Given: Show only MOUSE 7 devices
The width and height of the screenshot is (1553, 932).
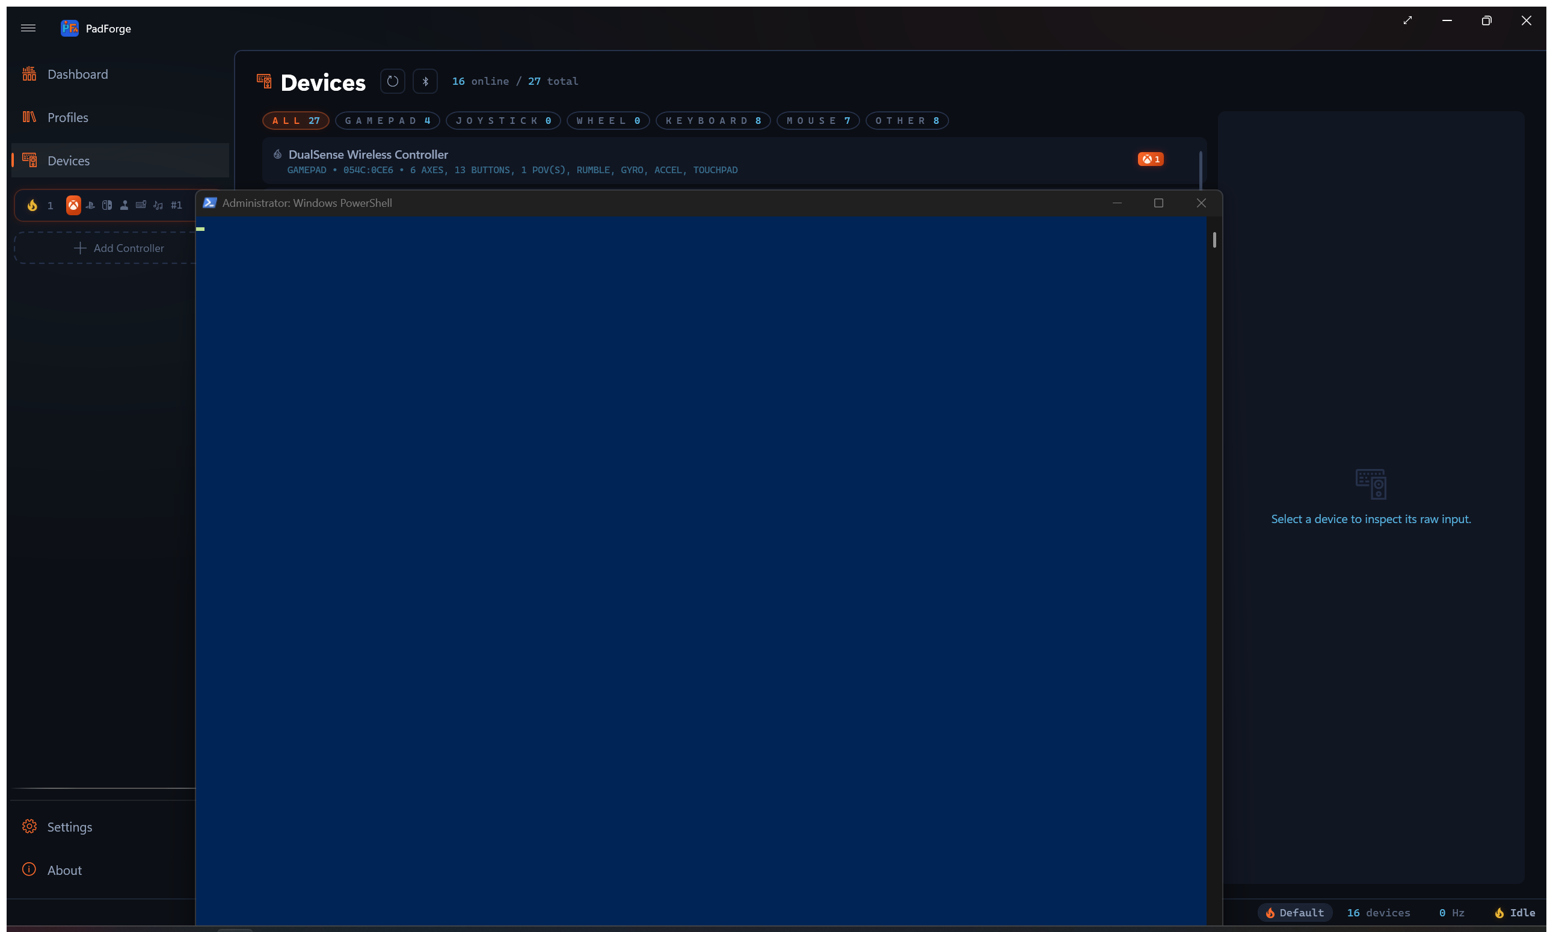Looking at the screenshot, I should click(818, 121).
